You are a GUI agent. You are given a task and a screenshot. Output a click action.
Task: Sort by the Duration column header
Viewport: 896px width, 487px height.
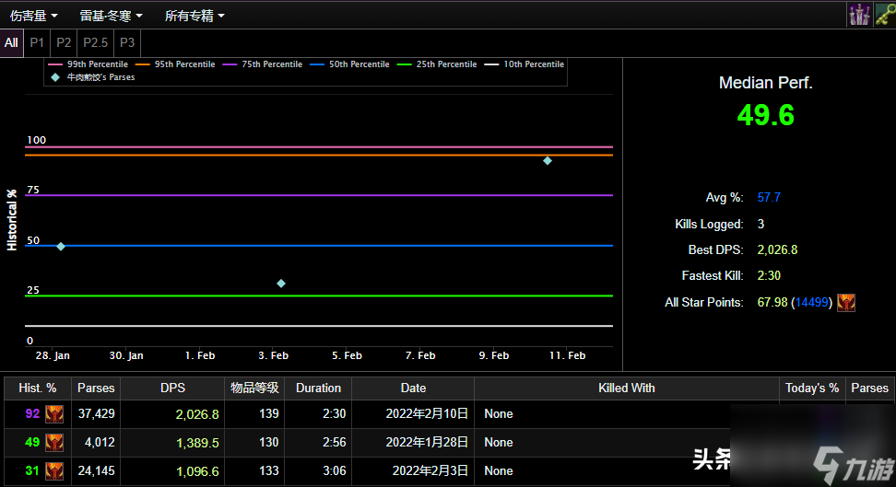(318, 388)
